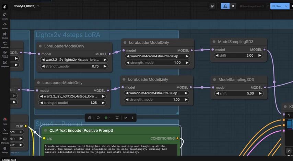Click the bypass arrow icon in node toolbar
This screenshot has width=293, height=161.
pos(125,118)
